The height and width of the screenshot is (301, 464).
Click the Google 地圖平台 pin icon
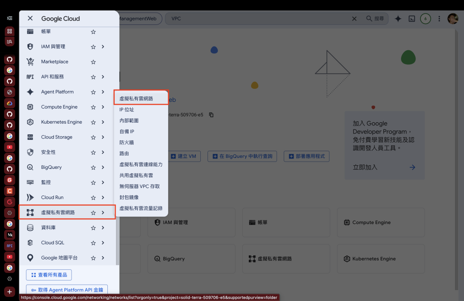(x=30, y=258)
